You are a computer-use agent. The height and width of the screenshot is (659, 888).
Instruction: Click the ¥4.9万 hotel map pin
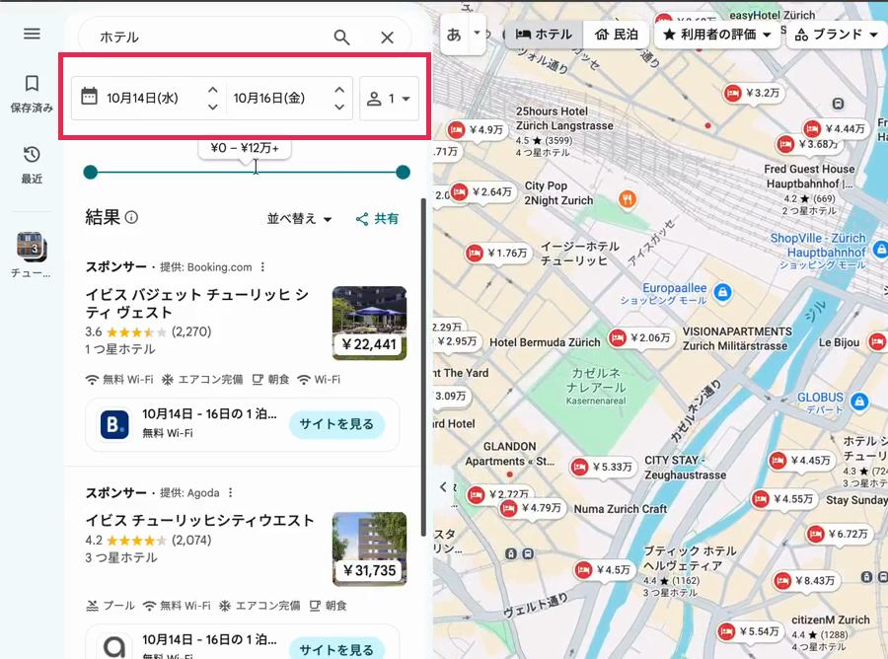(x=477, y=130)
